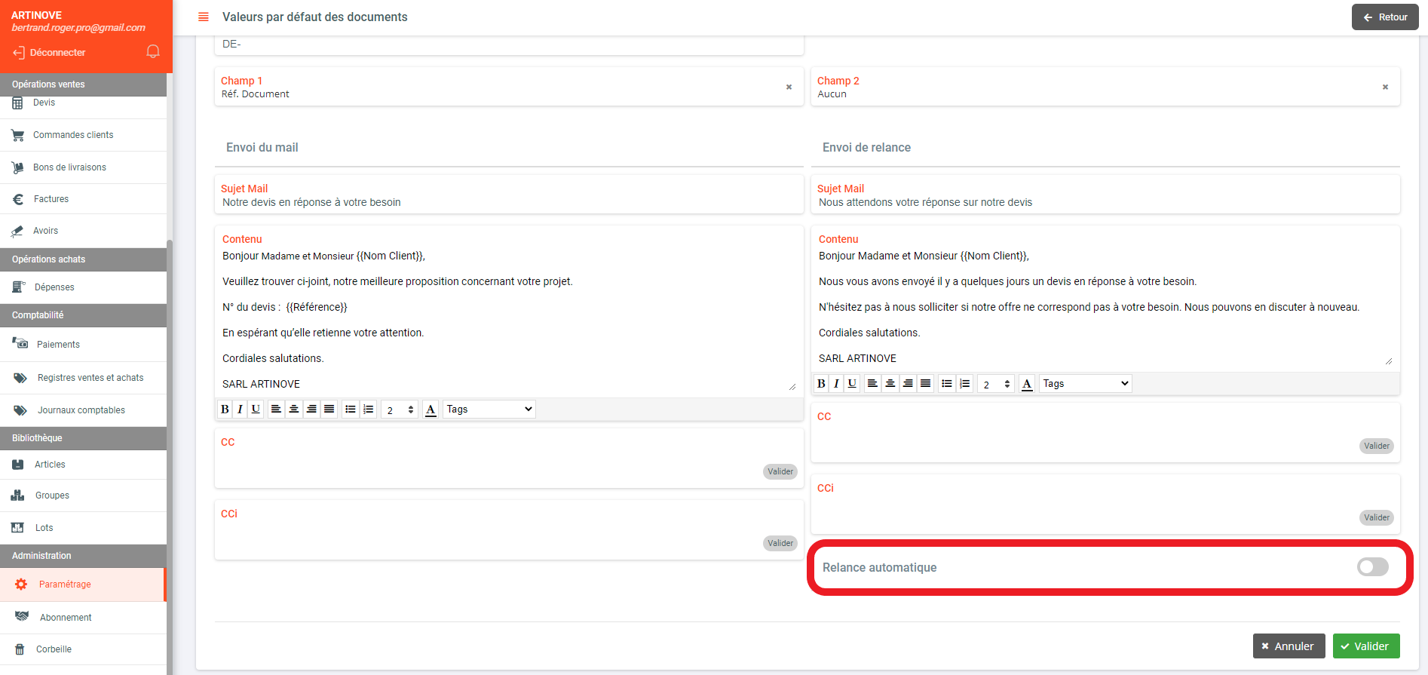
Task: Click the notification bell icon
Action: (153, 51)
